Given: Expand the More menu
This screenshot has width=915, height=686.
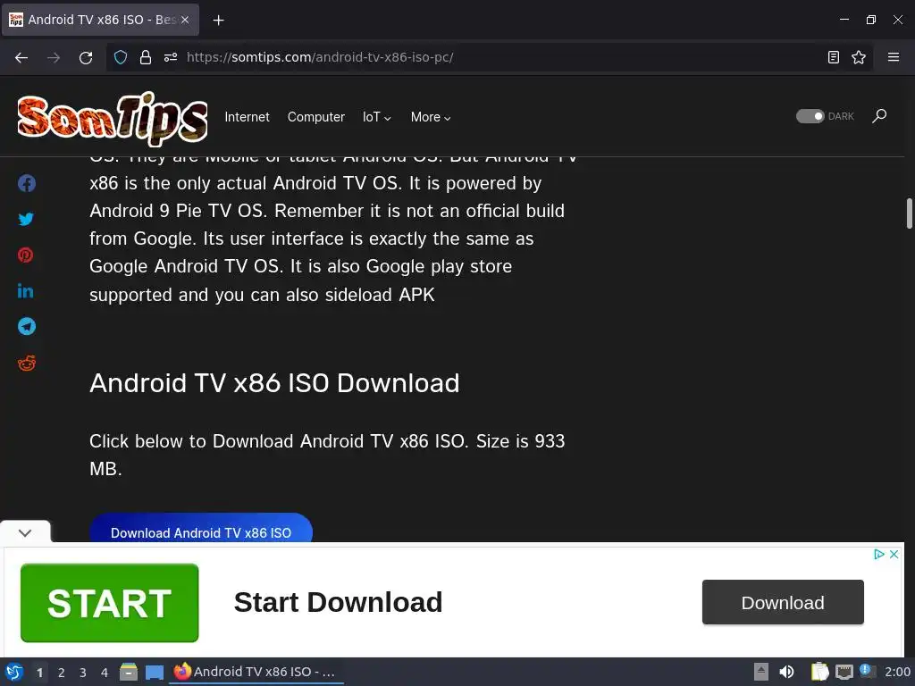Looking at the screenshot, I should [431, 117].
